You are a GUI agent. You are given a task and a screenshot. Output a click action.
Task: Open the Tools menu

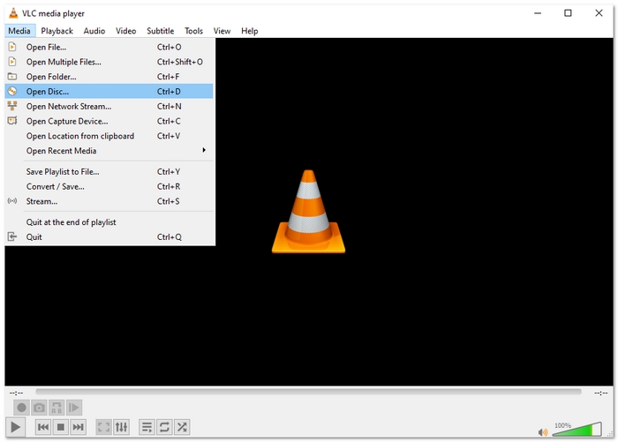click(193, 31)
